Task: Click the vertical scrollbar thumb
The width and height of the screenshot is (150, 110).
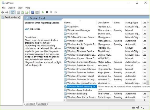Action: (x=148, y=83)
